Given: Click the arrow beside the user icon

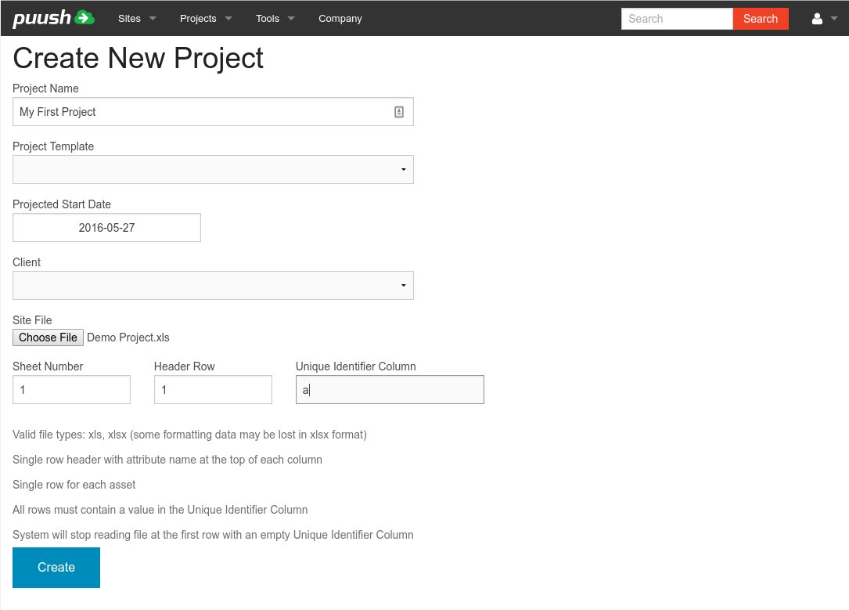Looking at the screenshot, I should coord(834,19).
